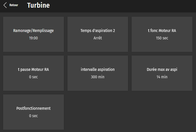Select the 19:00 time value
The height and width of the screenshot is (132, 196).
point(33,38)
